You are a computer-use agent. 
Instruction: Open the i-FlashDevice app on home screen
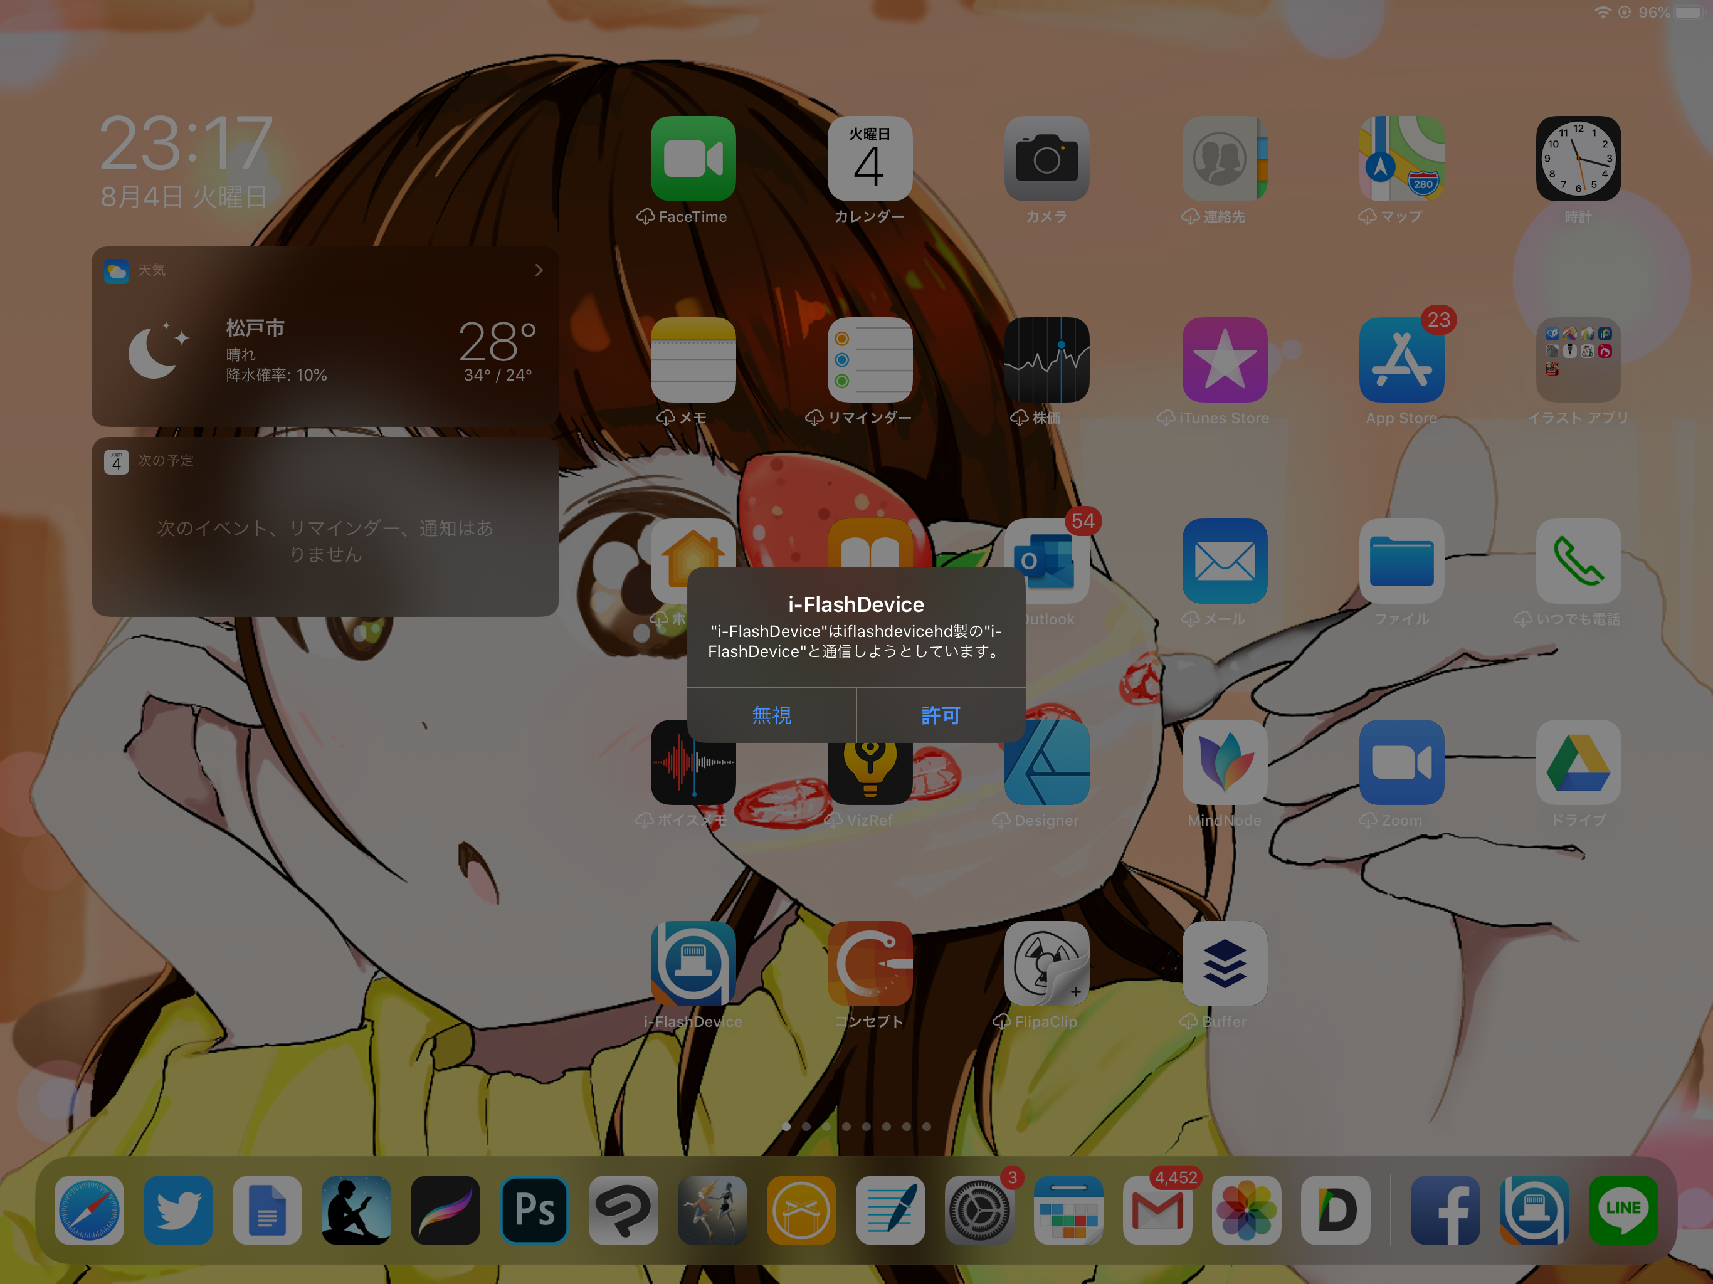click(693, 964)
